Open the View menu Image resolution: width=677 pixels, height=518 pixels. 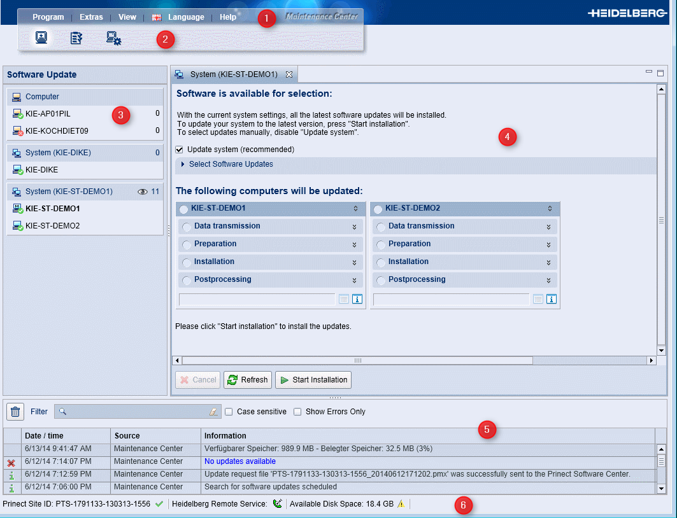[x=127, y=17]
